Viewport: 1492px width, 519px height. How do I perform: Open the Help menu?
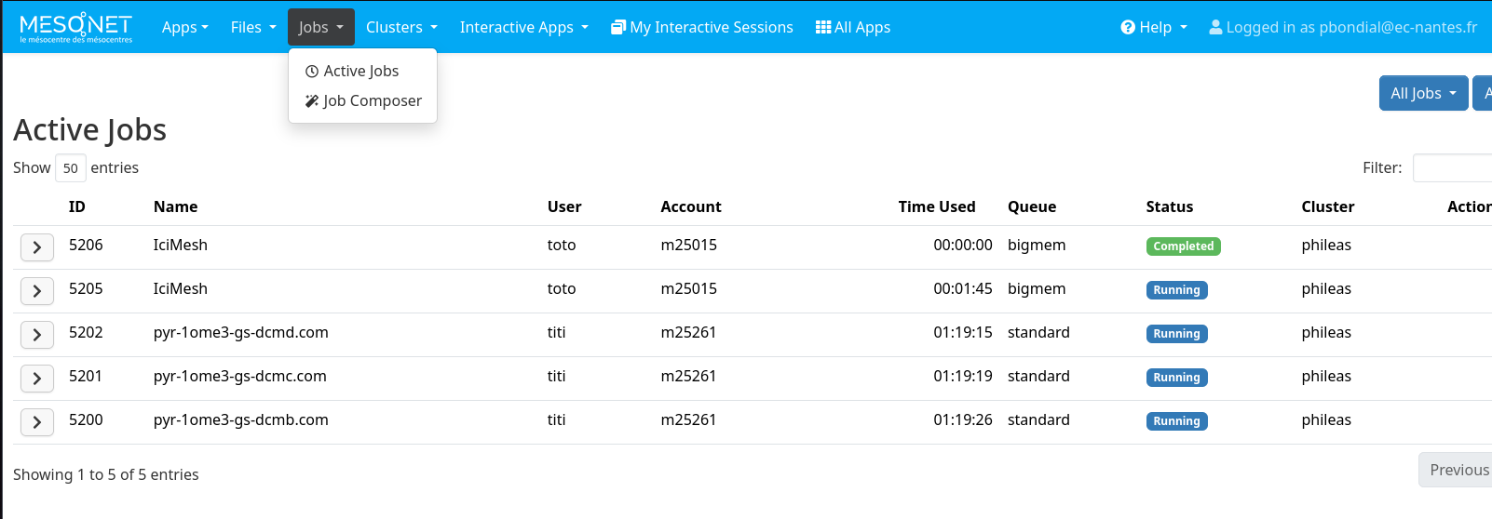(1154, 27)
